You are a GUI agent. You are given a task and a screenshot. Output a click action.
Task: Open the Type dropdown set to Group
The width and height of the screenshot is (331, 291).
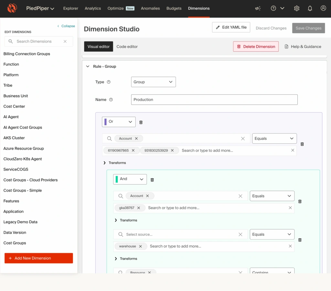point(153,82)
